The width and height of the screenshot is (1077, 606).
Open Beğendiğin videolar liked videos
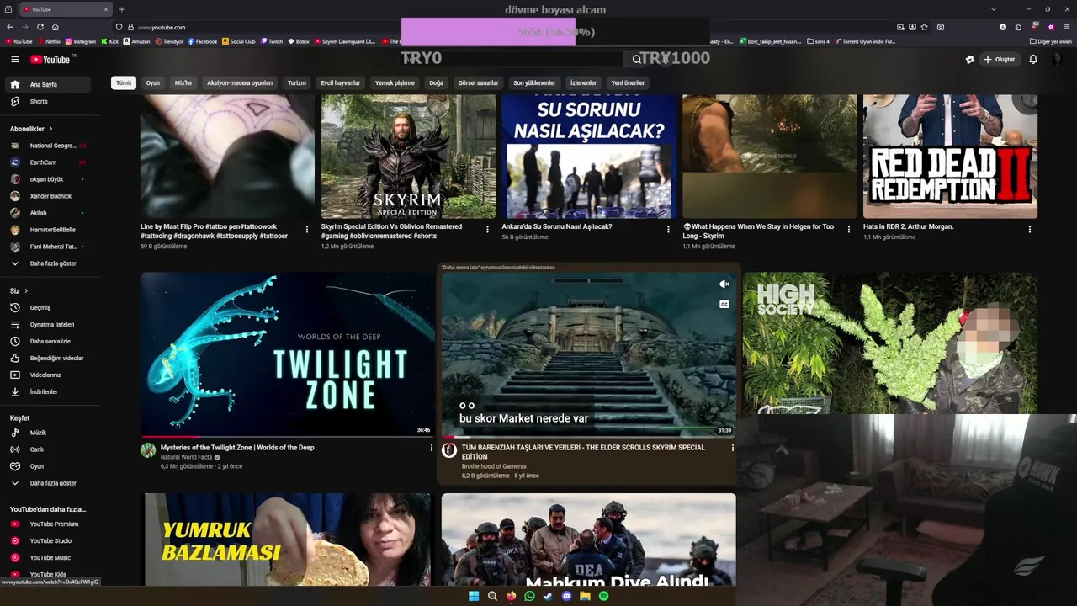pyautogui.click(x=56, y=358)
